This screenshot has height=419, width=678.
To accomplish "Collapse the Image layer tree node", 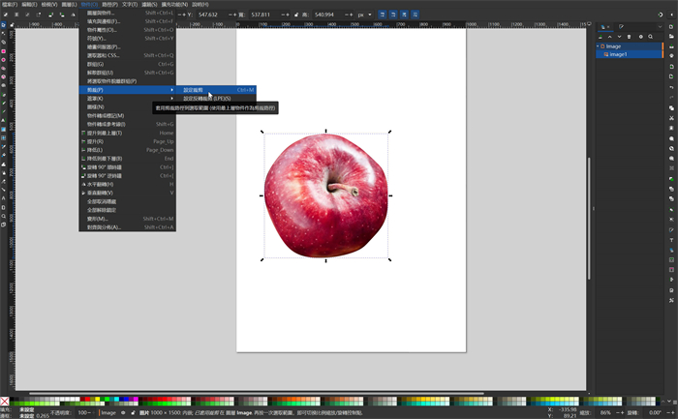I will 598,45.
